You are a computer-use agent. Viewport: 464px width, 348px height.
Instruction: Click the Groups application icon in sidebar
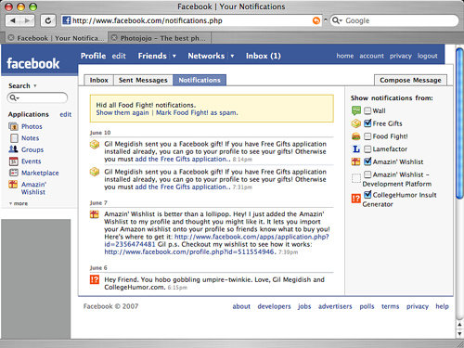[13, 149]
